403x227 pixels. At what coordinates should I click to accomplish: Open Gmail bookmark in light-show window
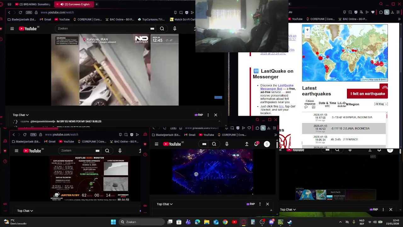189,135
